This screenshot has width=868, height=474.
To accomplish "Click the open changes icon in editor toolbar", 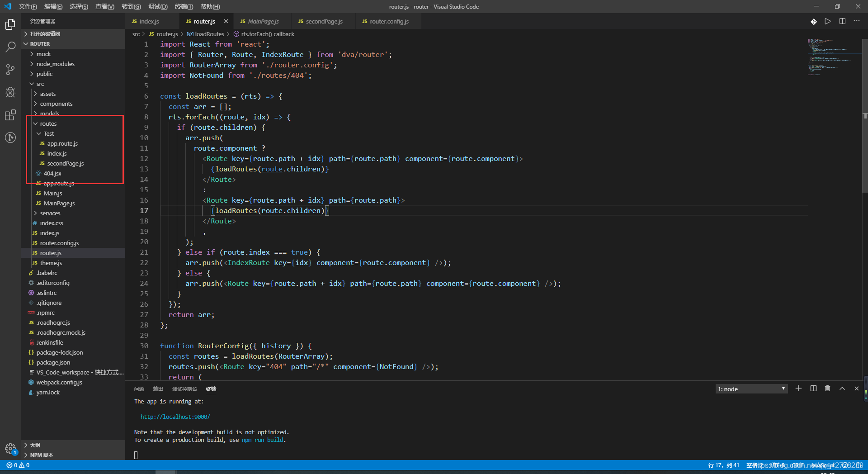I will tap(813, 21).
